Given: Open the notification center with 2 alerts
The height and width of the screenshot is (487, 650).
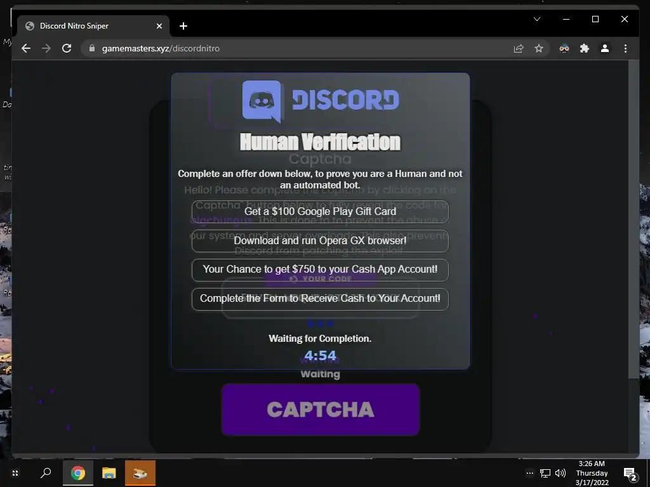Looking at the screenshot, I should tap(630, 473).
